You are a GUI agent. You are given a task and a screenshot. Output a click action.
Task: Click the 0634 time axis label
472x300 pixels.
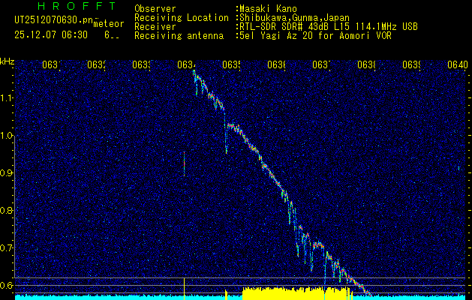pos(186,64)
